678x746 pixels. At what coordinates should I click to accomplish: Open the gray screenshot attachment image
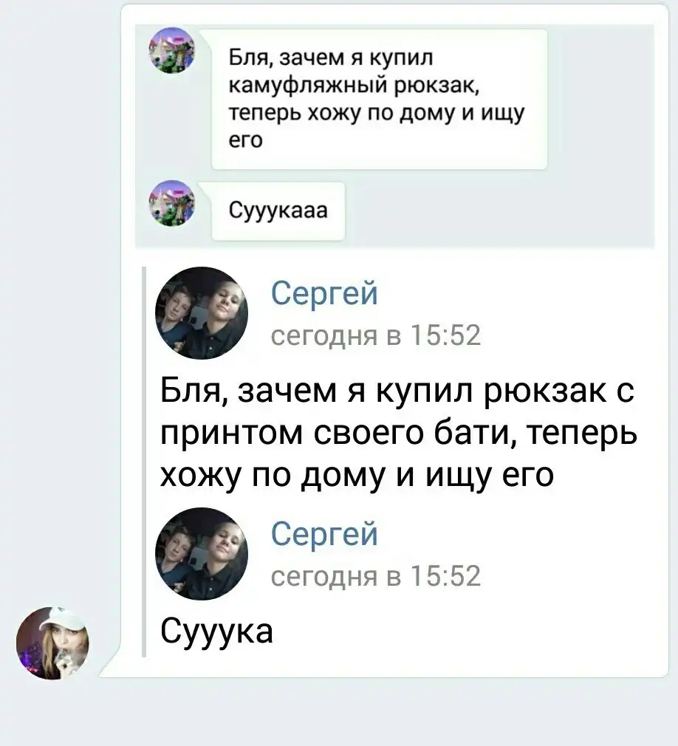point(394,136)
